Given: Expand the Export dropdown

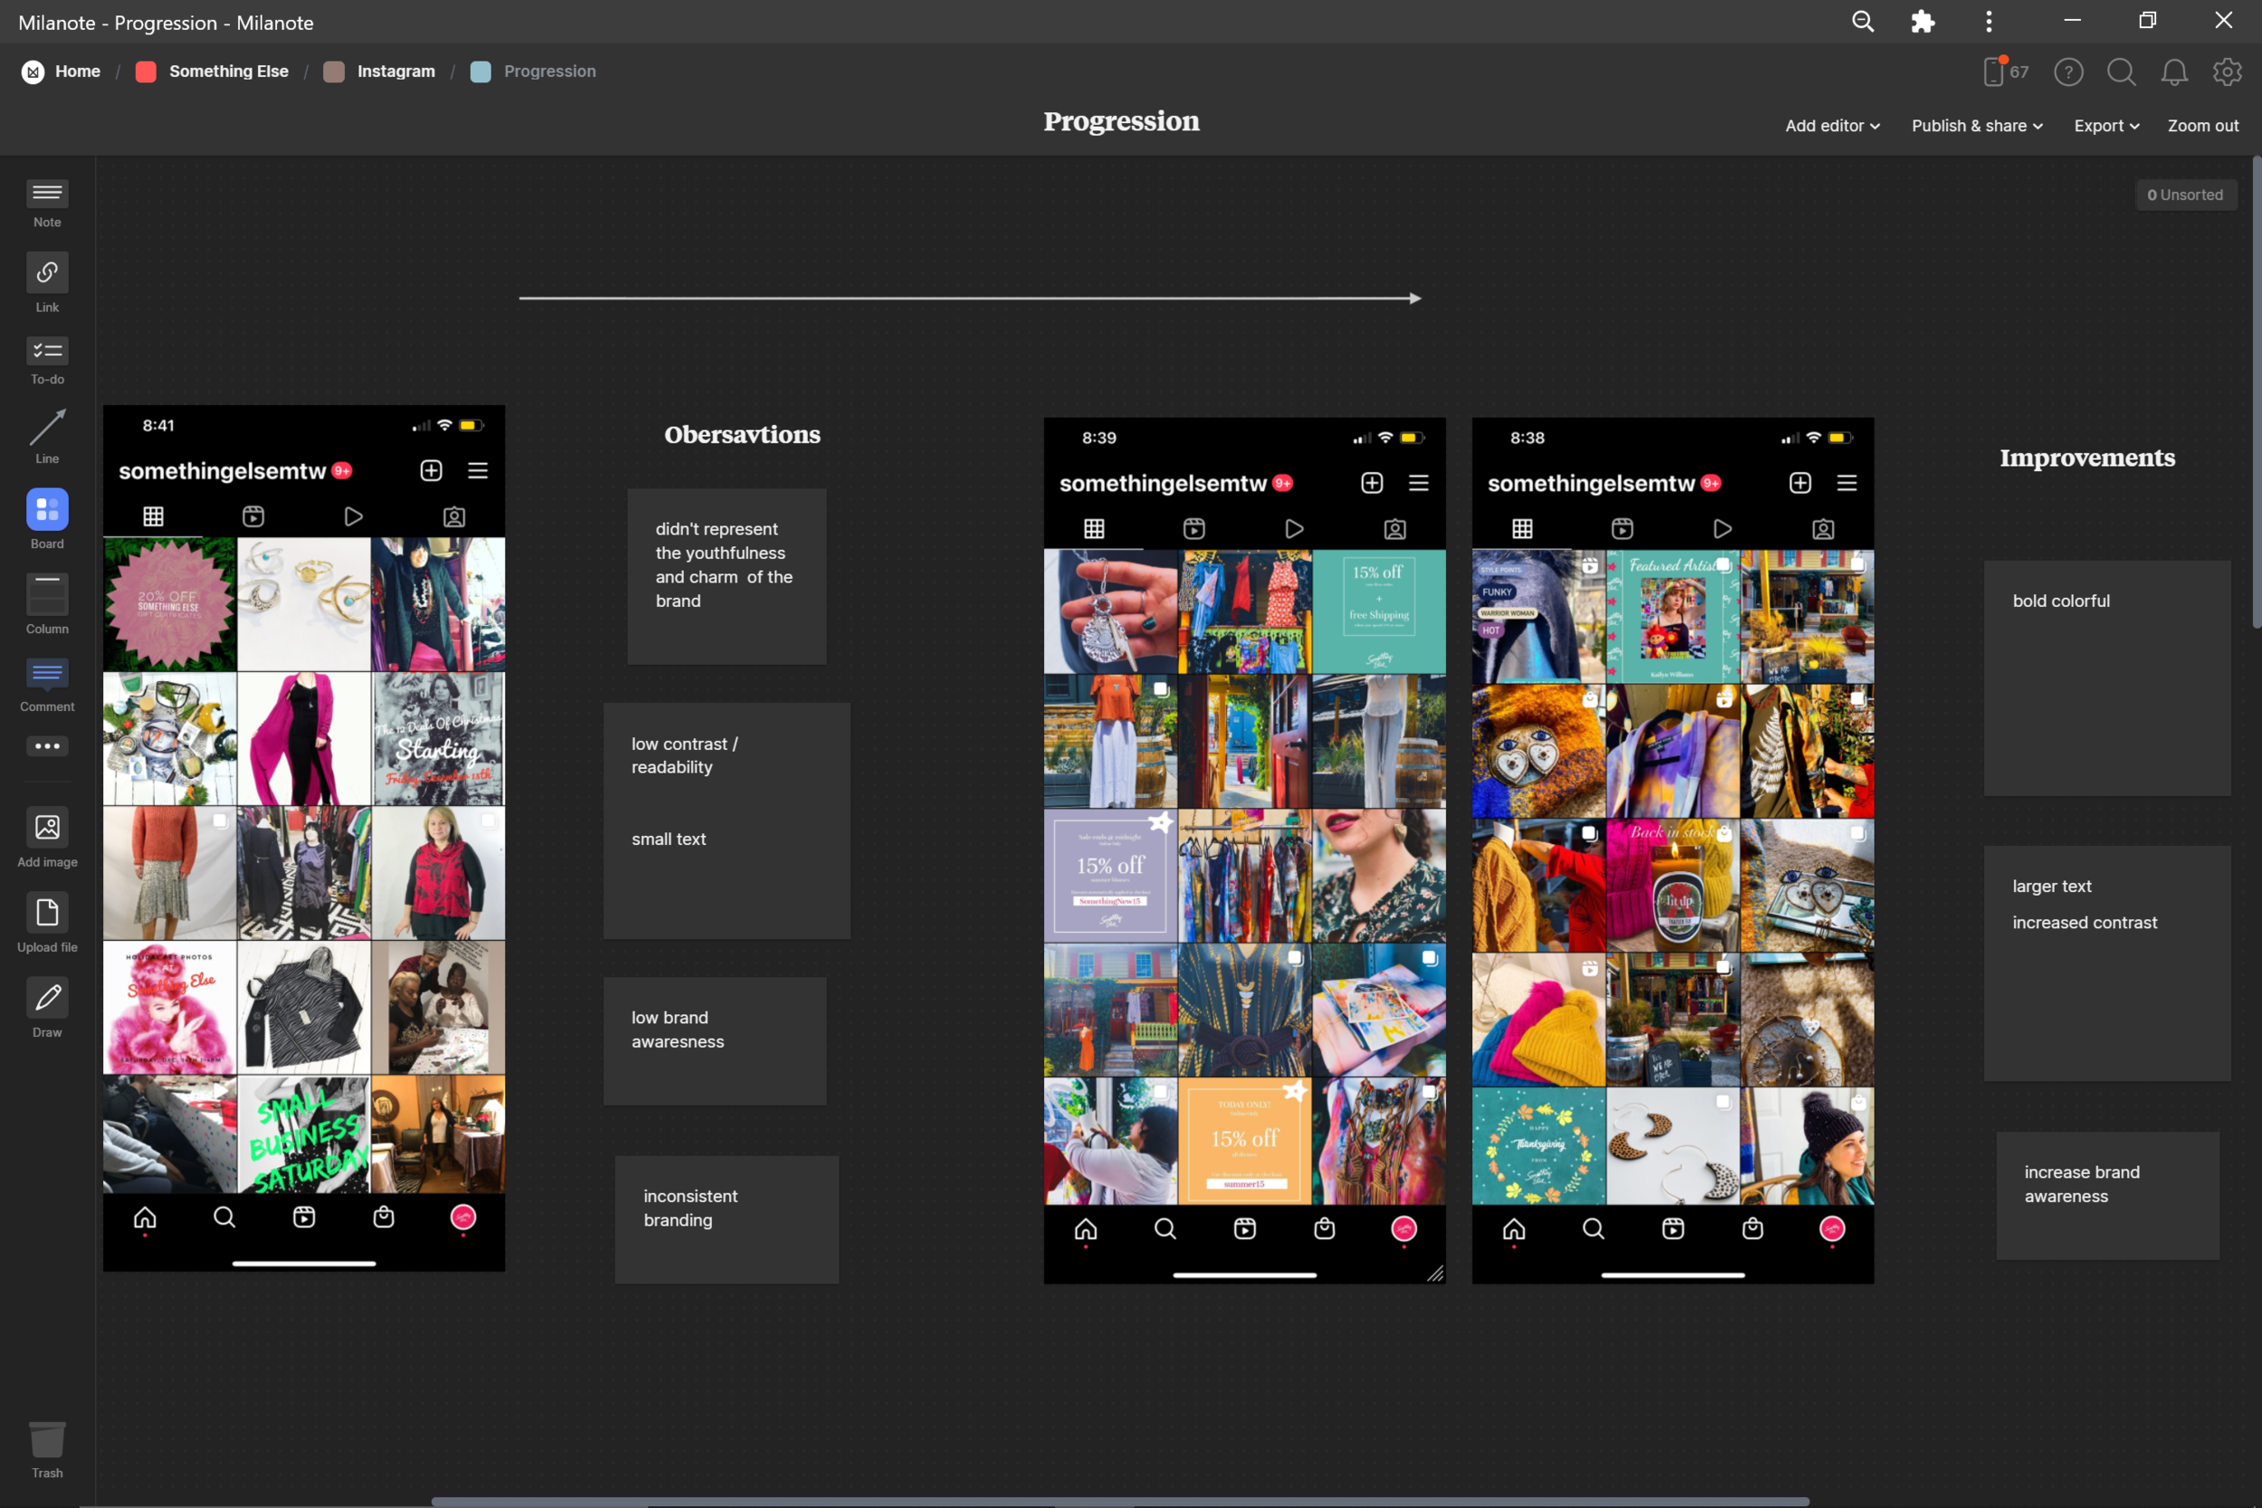Looking at the screenshot, I should tap(2106, 126).
